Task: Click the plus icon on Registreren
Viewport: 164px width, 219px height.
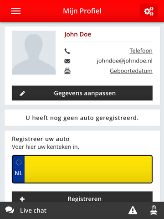Action: pos(22,199)
